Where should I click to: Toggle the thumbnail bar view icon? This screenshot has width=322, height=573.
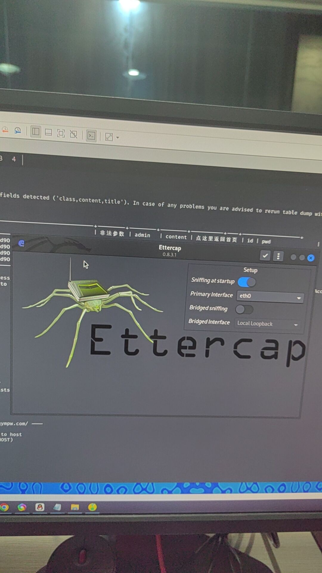48,132
